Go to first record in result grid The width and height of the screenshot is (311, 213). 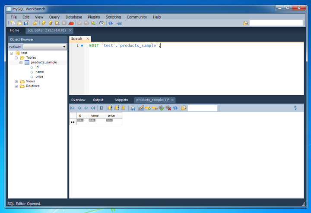[73, 108]
